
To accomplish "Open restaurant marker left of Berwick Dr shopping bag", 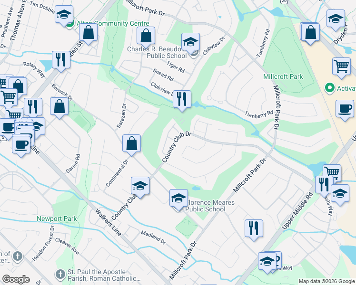I will click(33, 107).
